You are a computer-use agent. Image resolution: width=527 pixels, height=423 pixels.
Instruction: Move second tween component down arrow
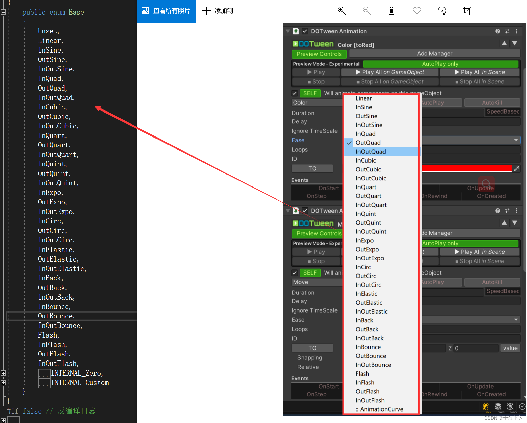pyautogui.click(x=514, y=223)
